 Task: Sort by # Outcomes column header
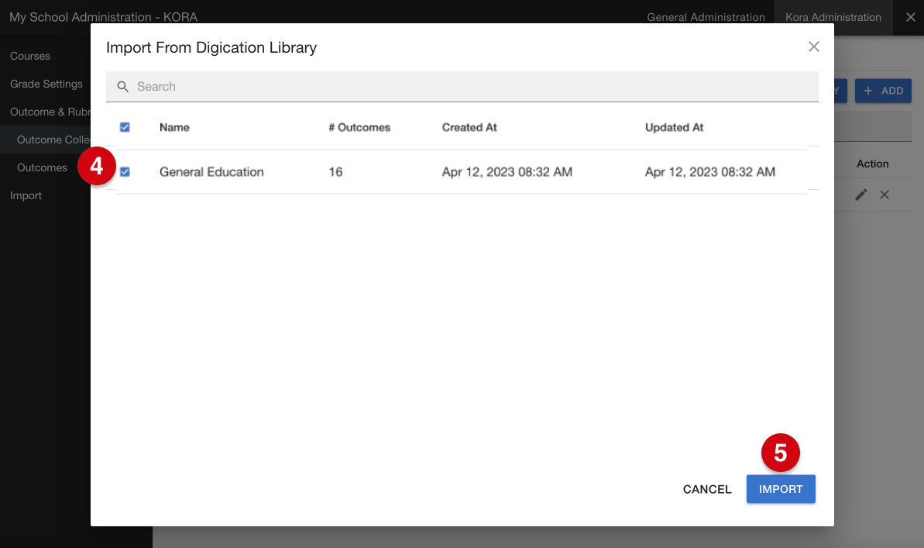(359, 127)
